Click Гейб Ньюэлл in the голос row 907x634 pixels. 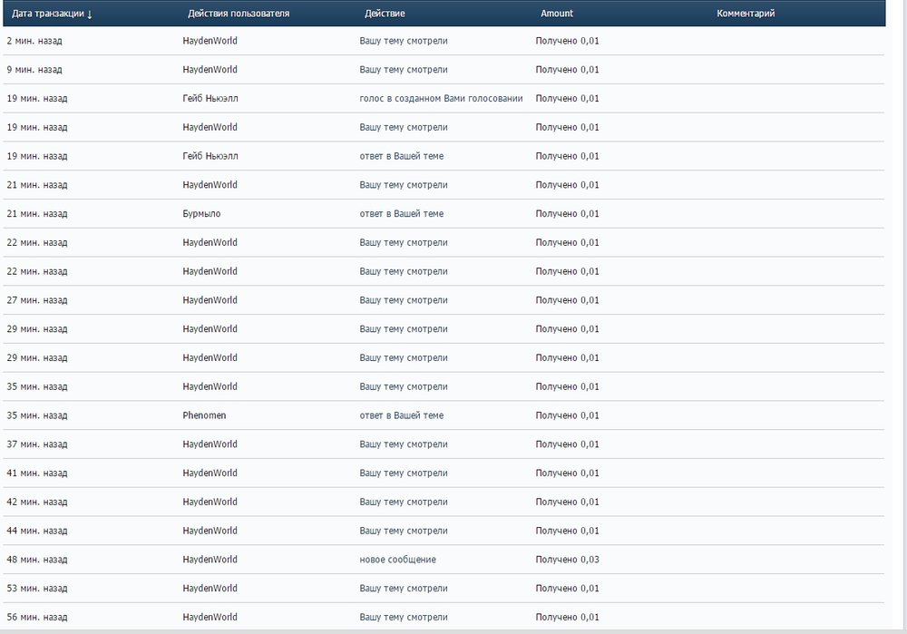210,99
